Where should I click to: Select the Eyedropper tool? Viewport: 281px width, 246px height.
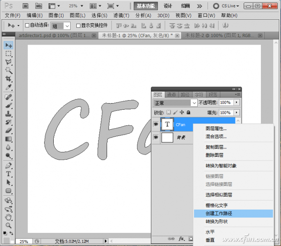coord(8,87)
